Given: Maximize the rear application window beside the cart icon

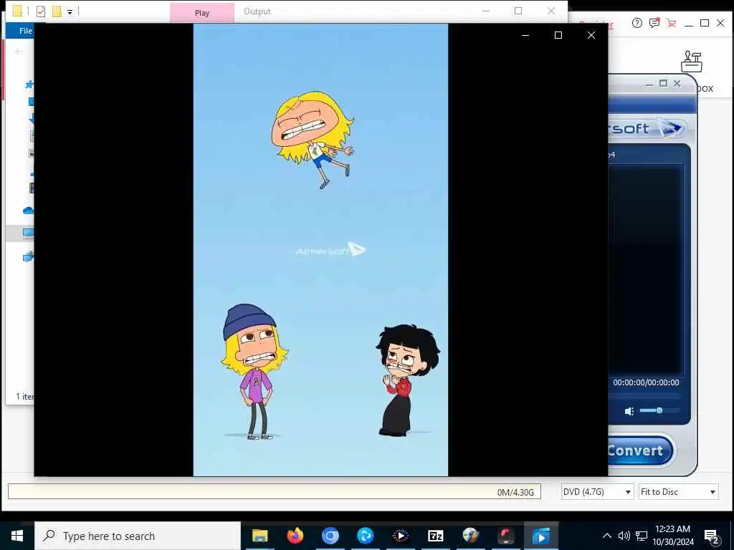Looking at the screenshot, I should tap(705, 22).
